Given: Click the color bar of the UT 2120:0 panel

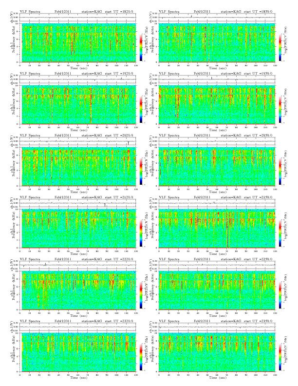Looking at the screenshot, I should [141, 233].
